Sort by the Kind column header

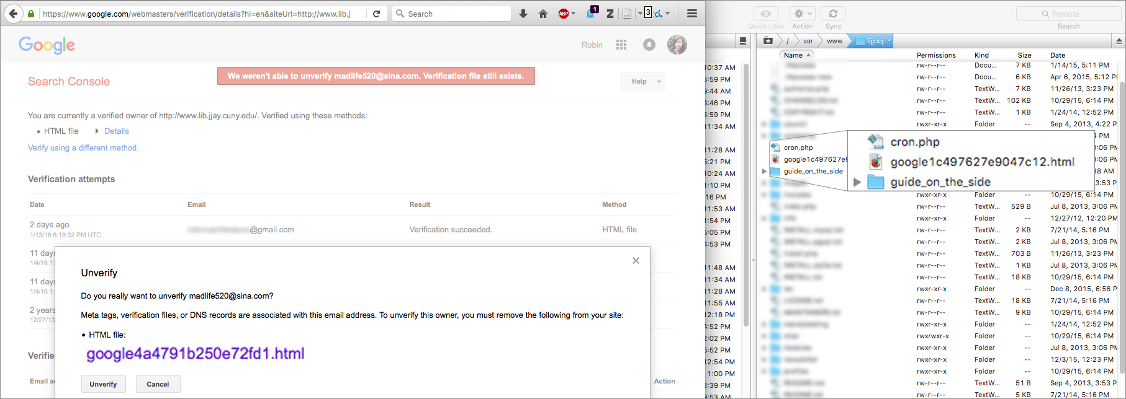(x=982, y=55)
